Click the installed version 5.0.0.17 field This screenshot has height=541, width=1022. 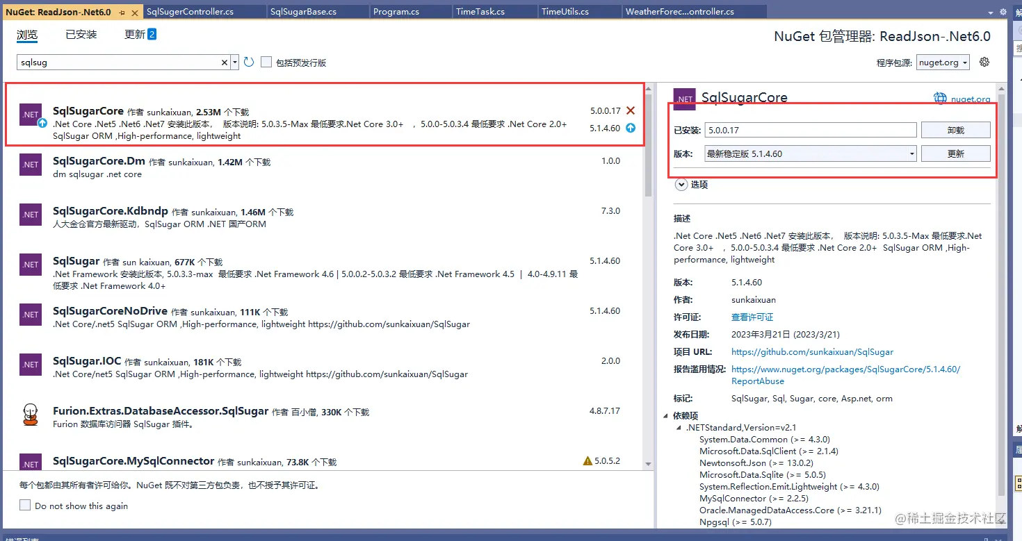[811, 130]
